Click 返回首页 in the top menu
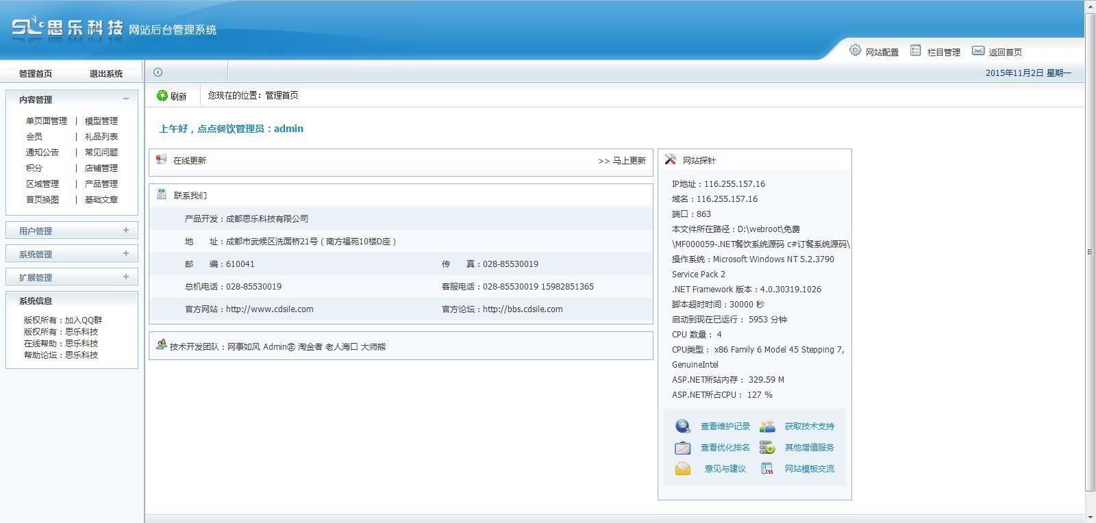1096x523 pixels. (x=1006, y=52)
